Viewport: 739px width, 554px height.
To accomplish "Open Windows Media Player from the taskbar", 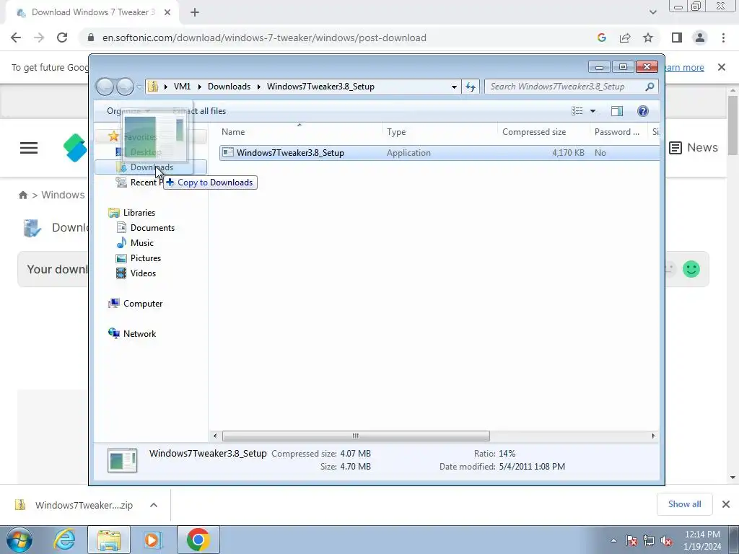I will 153,540.
